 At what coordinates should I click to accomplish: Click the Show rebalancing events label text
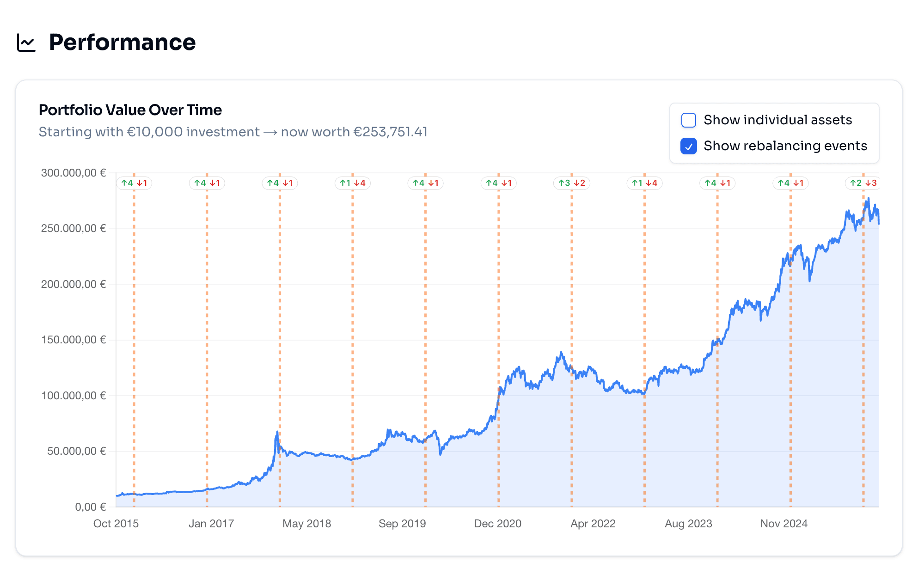785,146
